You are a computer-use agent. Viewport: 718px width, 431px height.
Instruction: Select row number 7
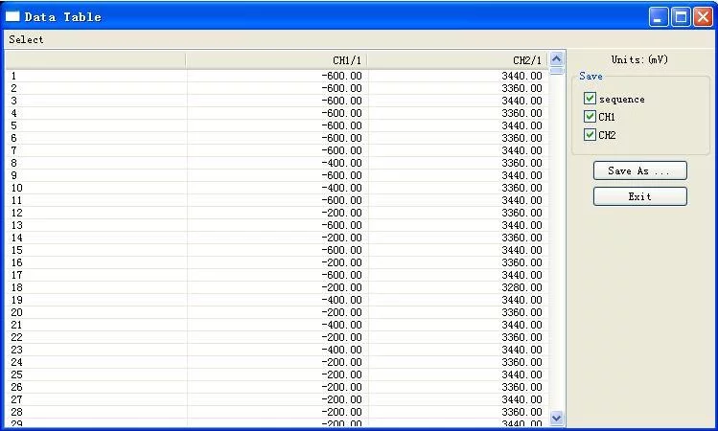pyautogui.click(x=13, y=150)
